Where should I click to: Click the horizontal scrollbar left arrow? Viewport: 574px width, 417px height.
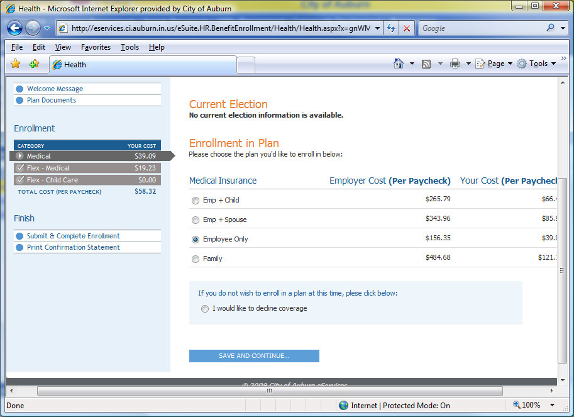pos(11,391)
